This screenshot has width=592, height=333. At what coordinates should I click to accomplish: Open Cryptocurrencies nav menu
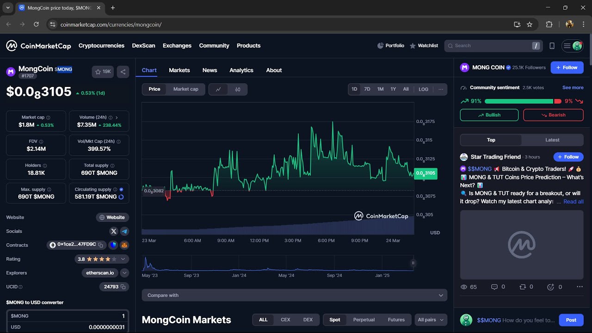[x=101, y=46]
